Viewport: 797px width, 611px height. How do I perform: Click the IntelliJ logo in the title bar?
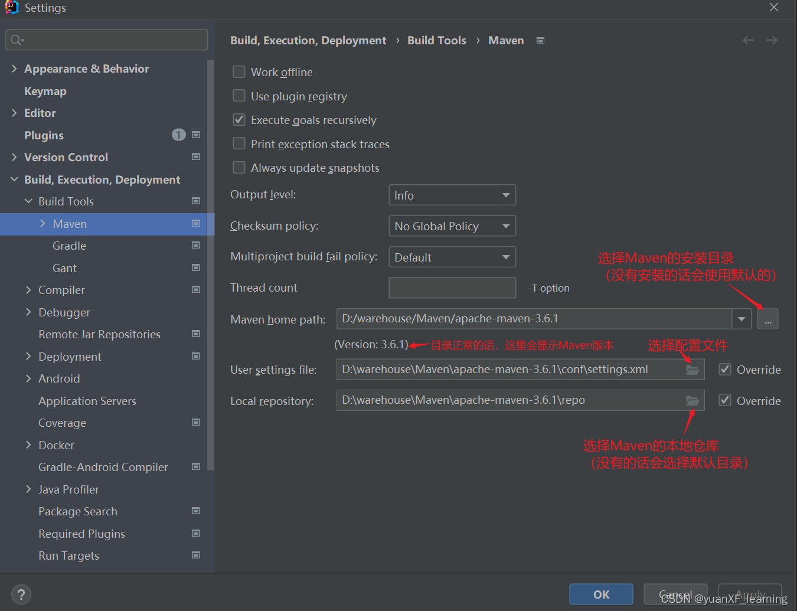tap(12, 7)
